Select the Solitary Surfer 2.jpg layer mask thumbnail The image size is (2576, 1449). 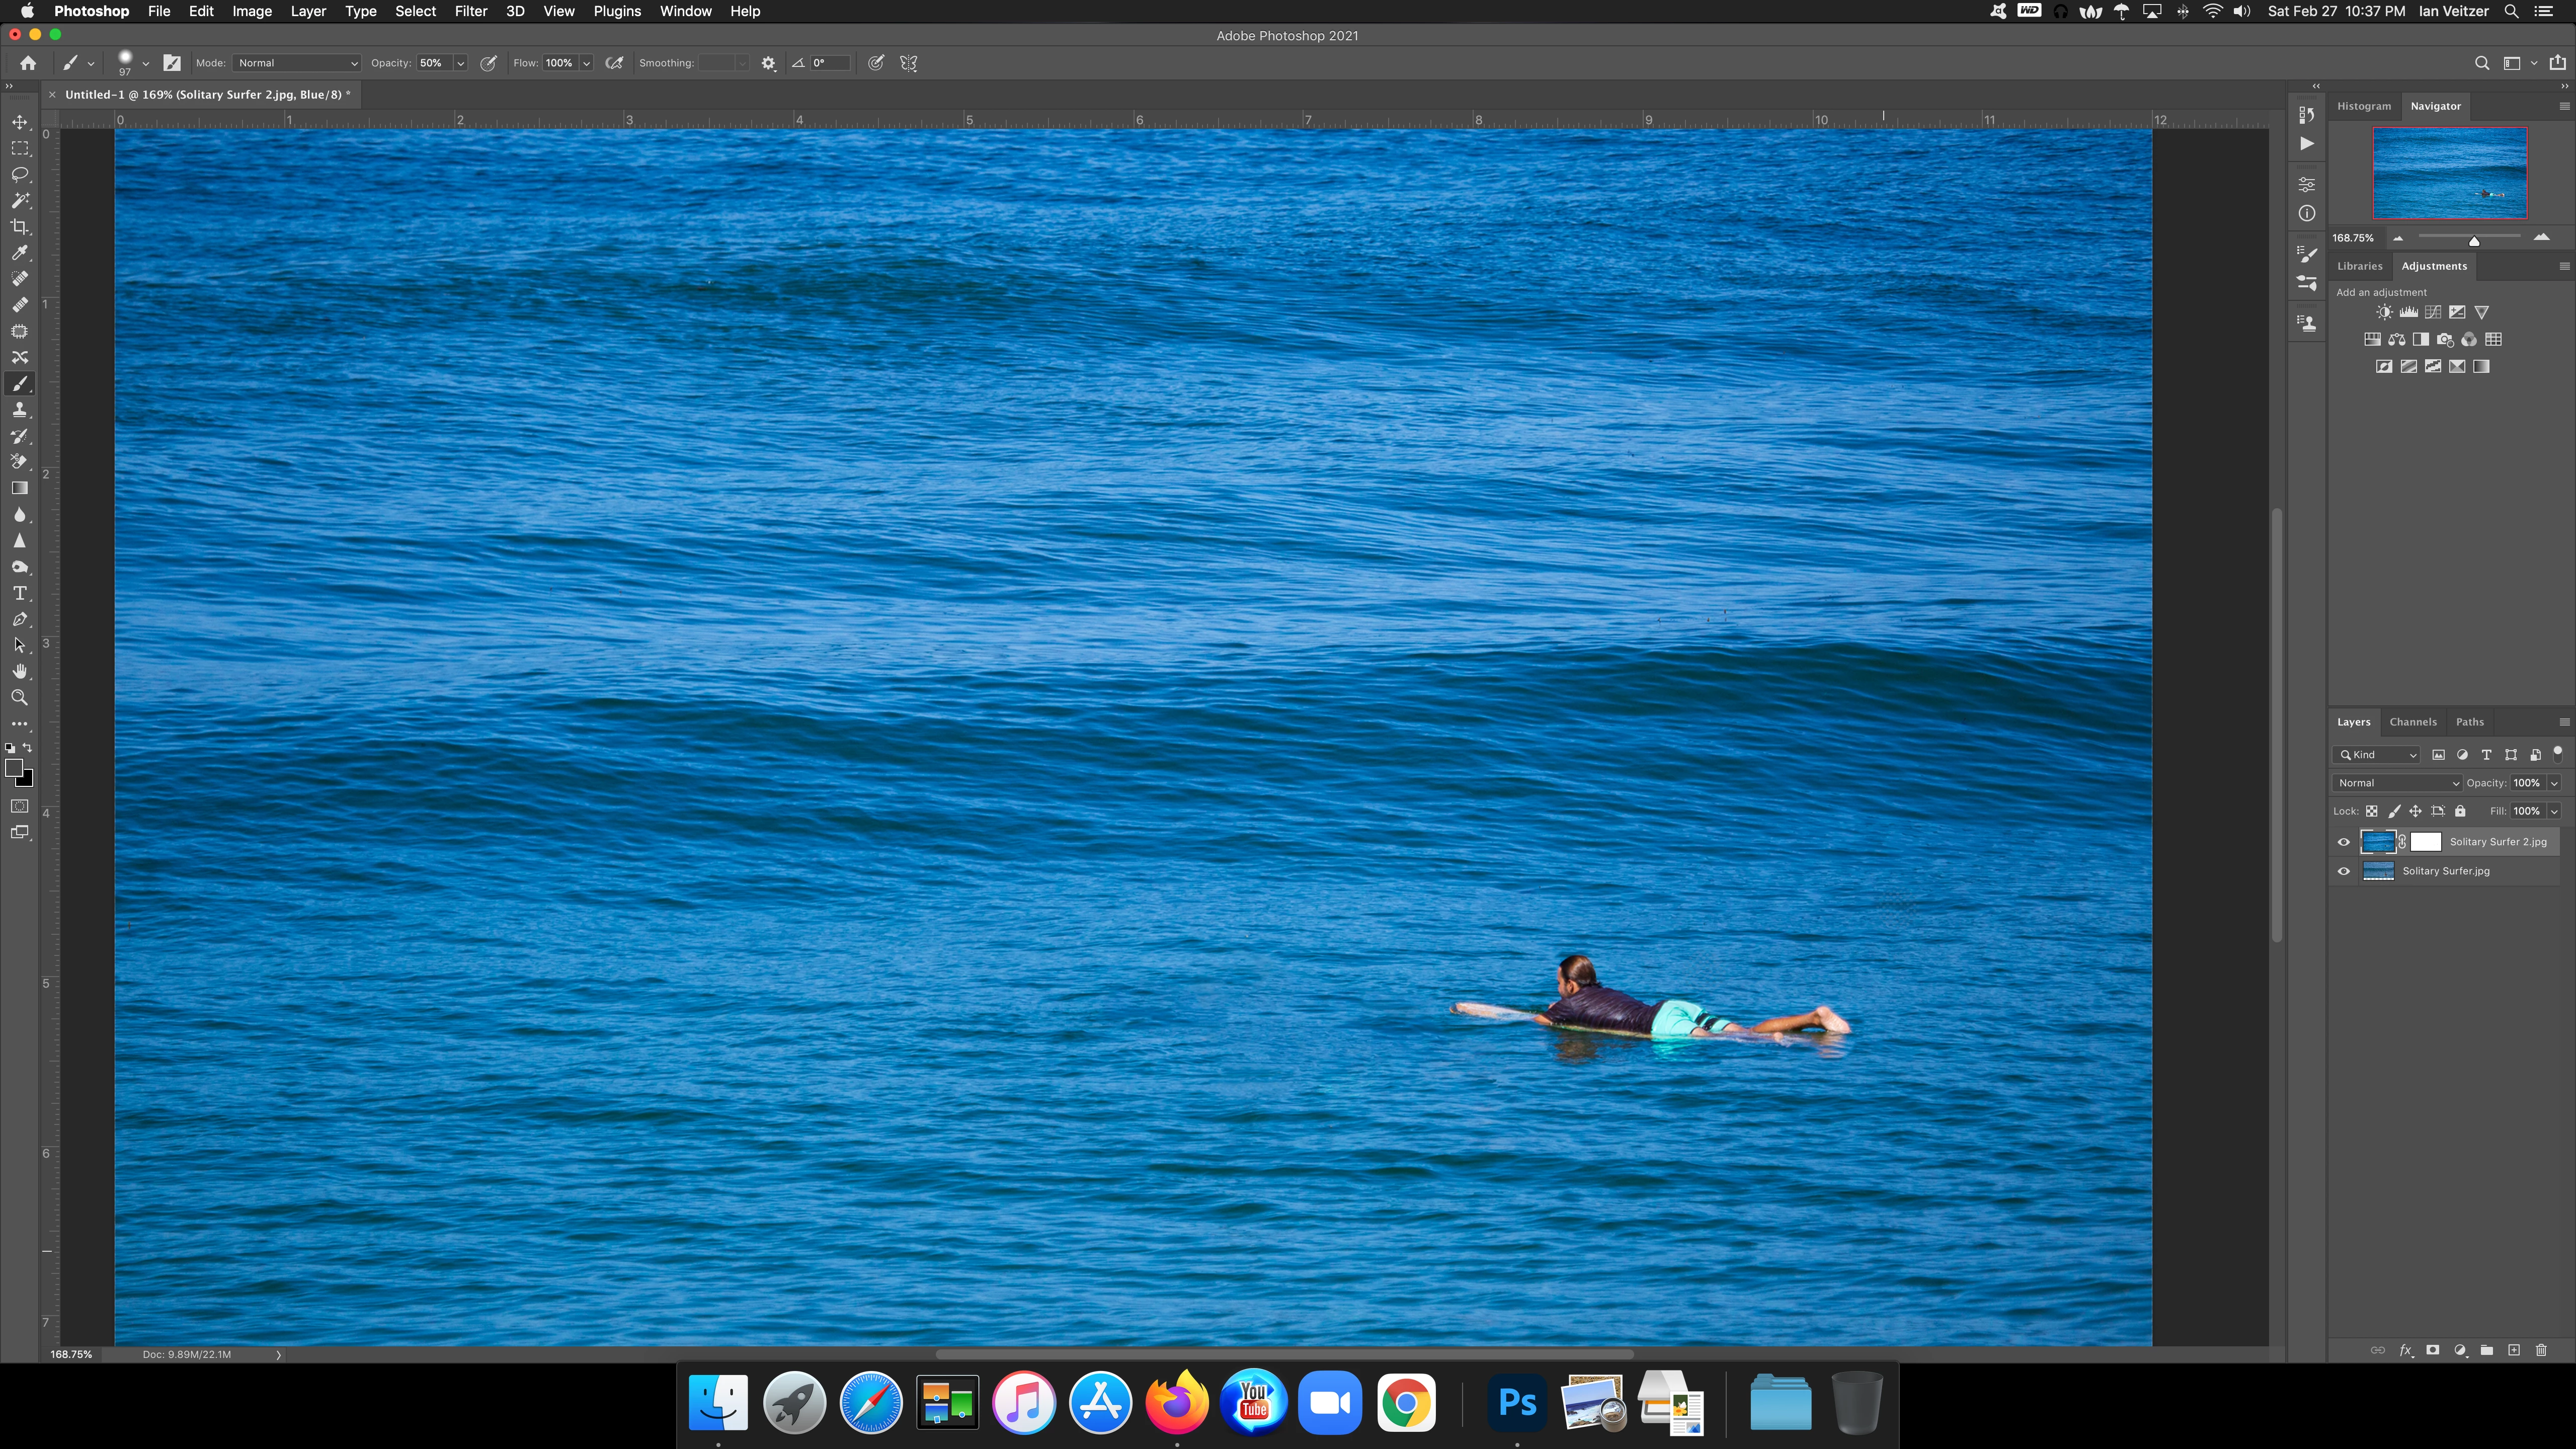[x=2426, y=842]
